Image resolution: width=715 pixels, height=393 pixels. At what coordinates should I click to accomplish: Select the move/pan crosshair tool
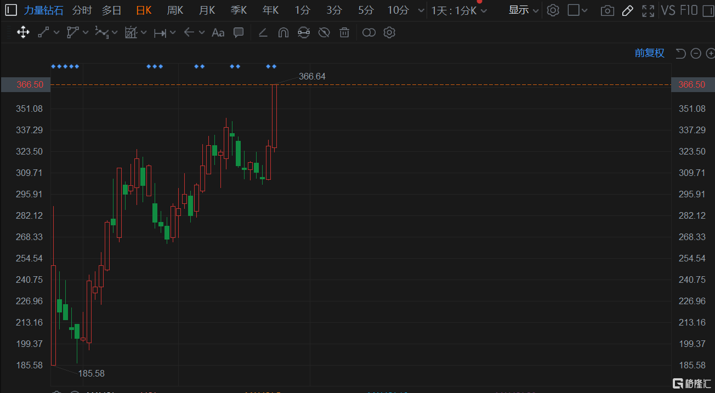click(x=23, y=32)
